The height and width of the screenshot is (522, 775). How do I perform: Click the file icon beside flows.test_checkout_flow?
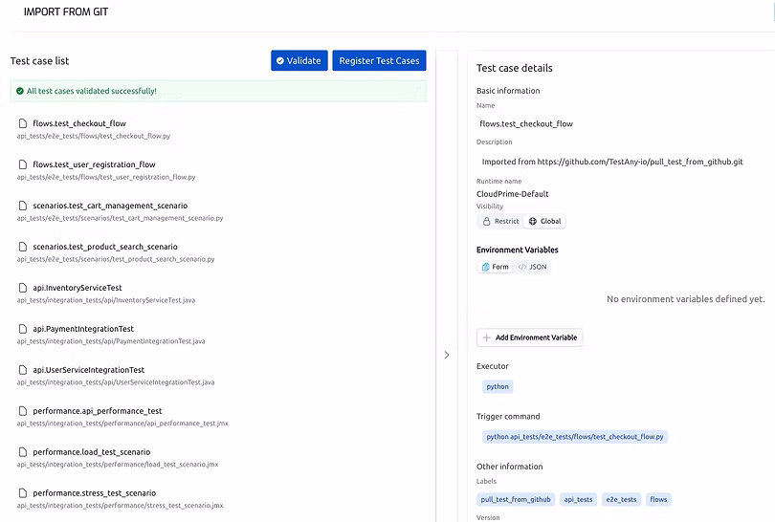23,123
